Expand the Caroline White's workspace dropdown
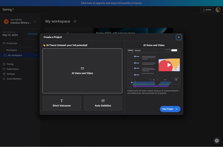Screen dimensions: 223x147 [35, 22]
